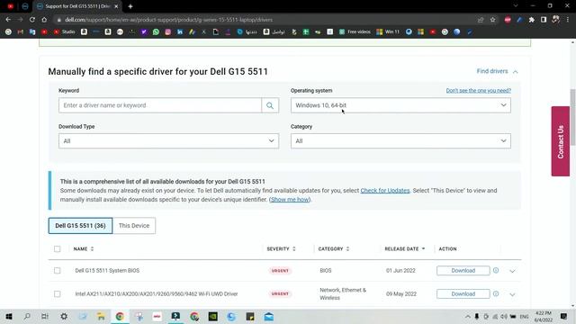Check the Dell G15 5511 System BIOS checkbox
This screenshot has height=324, width=576.
pyautogui.click(x=58, y=270)
